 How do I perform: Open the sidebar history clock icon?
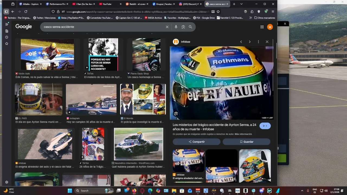pyautogui.click(x=7, y=37)
